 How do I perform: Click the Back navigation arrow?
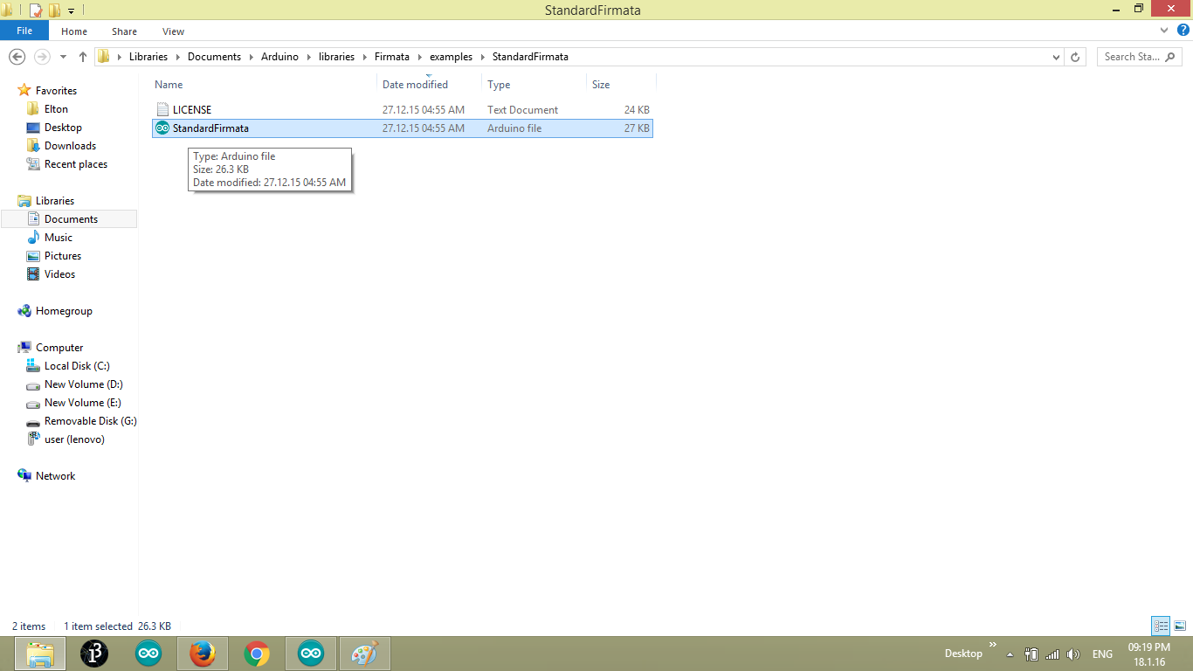click(x=16, y=57)
